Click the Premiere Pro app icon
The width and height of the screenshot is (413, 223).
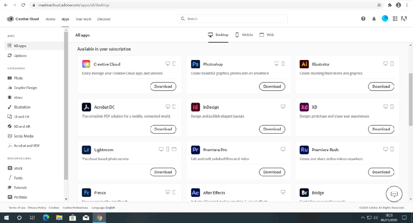(x=195, y=150)
